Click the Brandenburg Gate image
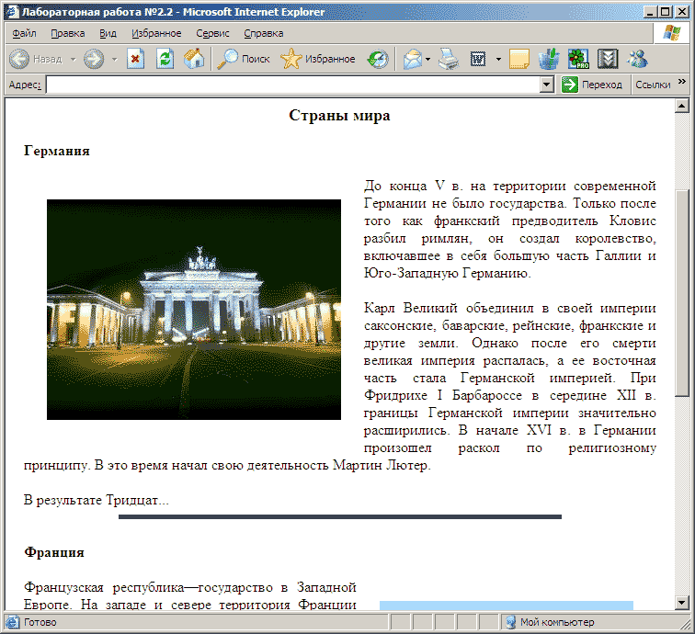 click(x=194, y=310)
